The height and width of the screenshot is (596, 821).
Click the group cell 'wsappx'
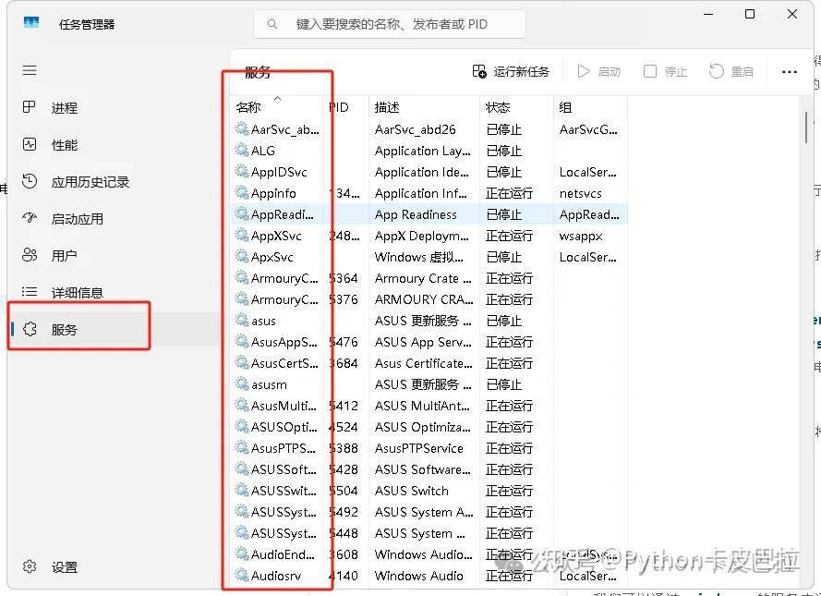tap(581, 237)
